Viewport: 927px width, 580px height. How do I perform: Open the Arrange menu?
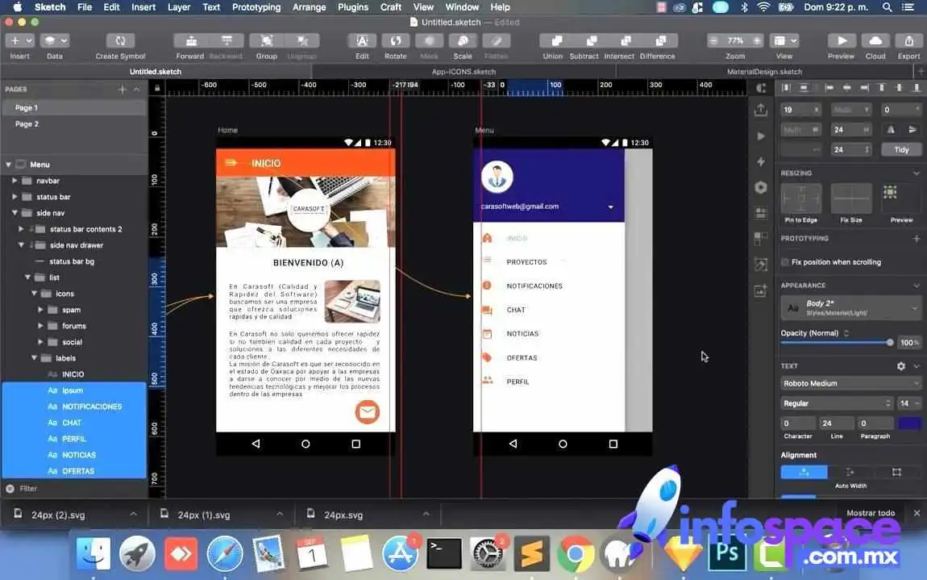coord(310,7)
